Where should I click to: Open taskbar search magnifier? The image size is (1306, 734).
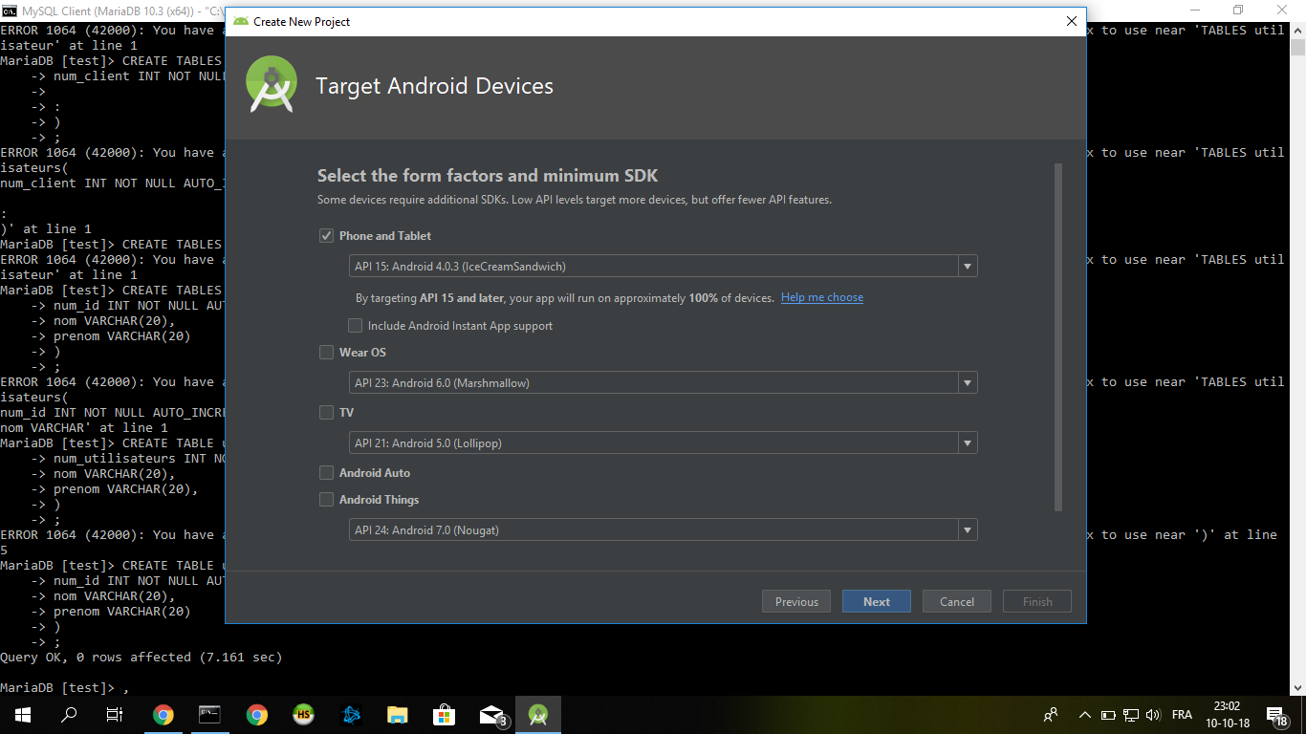(69, 715)
